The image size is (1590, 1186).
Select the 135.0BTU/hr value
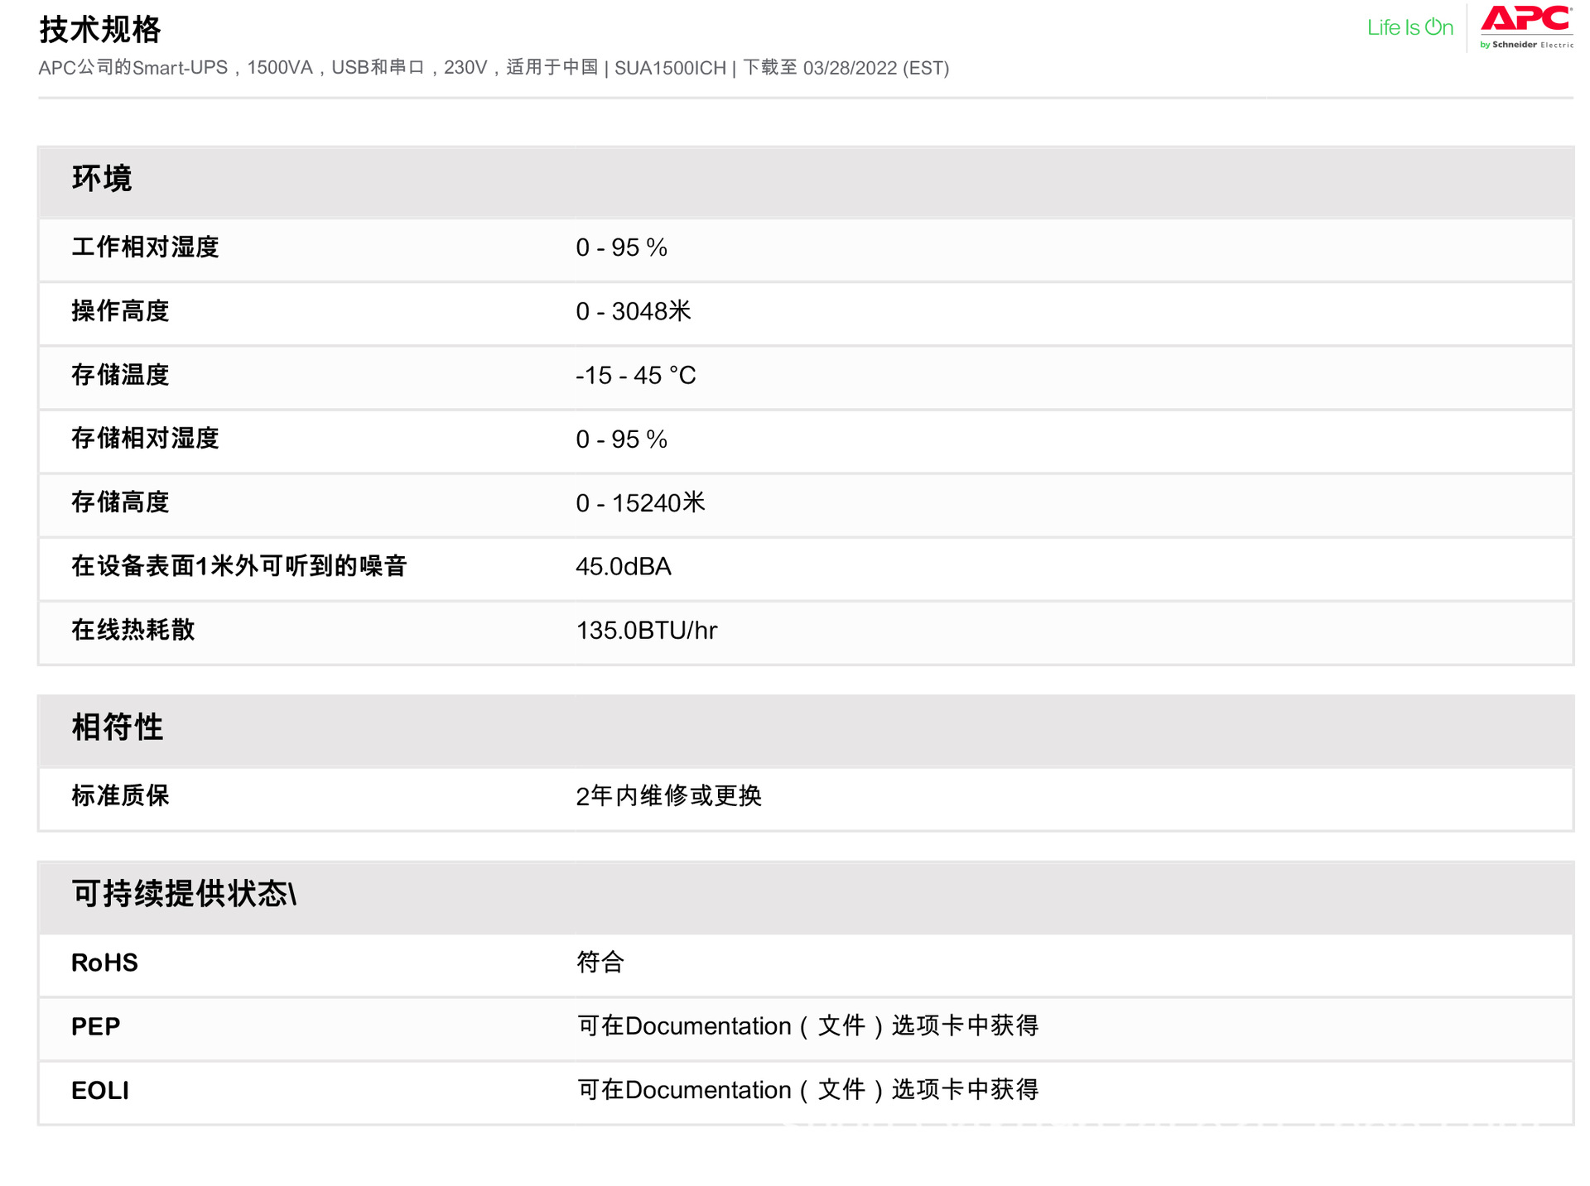point(647,630)
